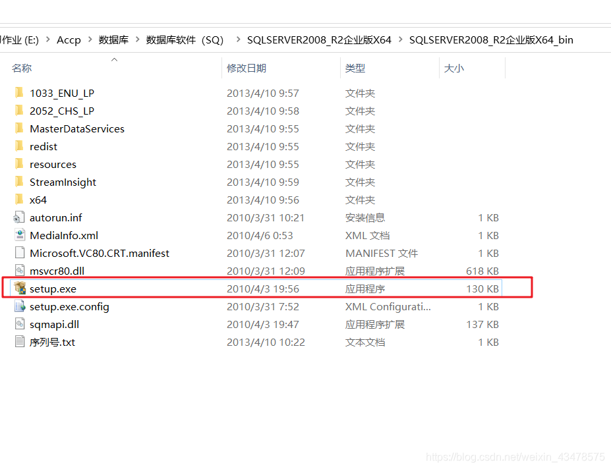The image size is (611, 469).
Task: Click the date 2010/4/6 0:53
Action: (260, 236)
